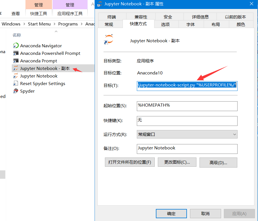This screenshot has height=221, width=258.
Task: Open the 快捷工具 ribbon tab
Action: (x=39, y=13)
